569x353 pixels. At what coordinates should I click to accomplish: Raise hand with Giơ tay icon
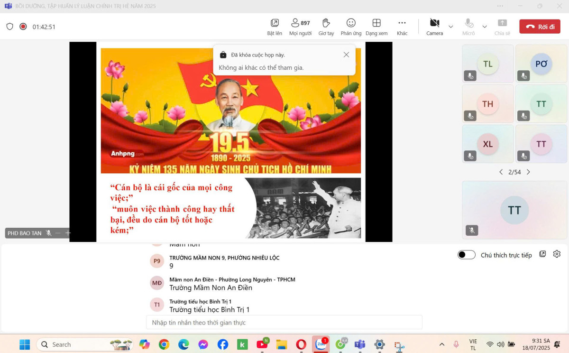(326, 23)
